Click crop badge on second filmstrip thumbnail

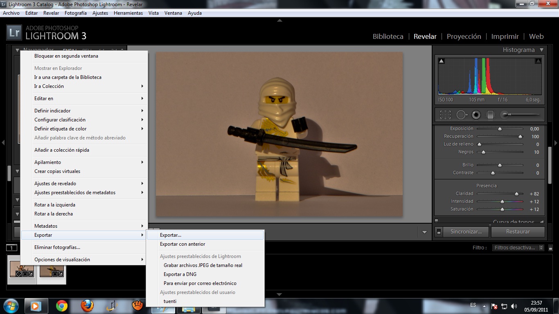tap(54, 274)
